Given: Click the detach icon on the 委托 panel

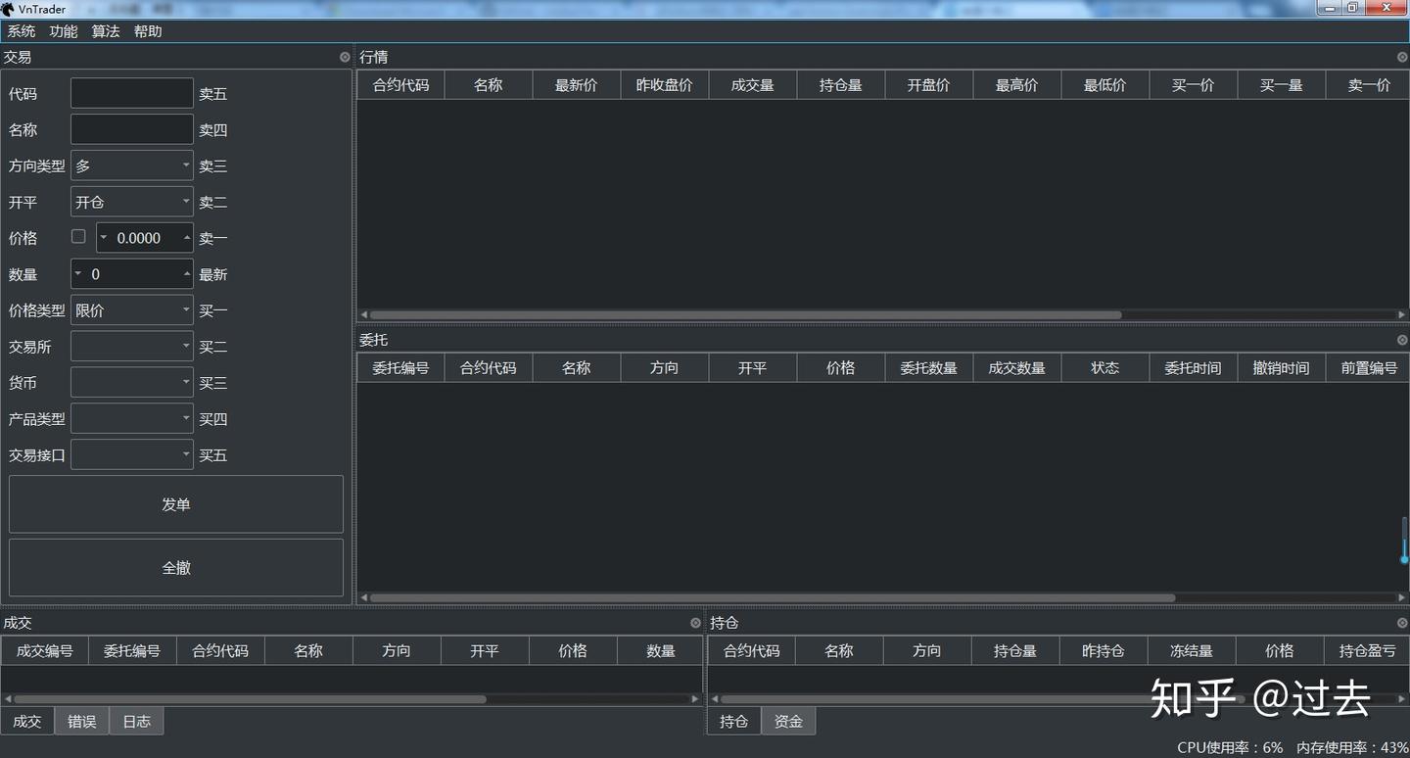Looking at the screenshot, I should 1402,340.
